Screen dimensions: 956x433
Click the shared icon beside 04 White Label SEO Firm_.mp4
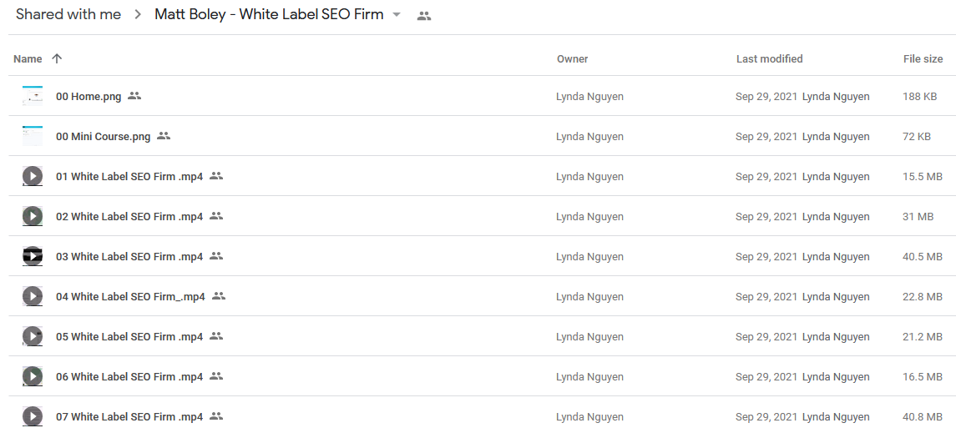click(x=219, y=296)
